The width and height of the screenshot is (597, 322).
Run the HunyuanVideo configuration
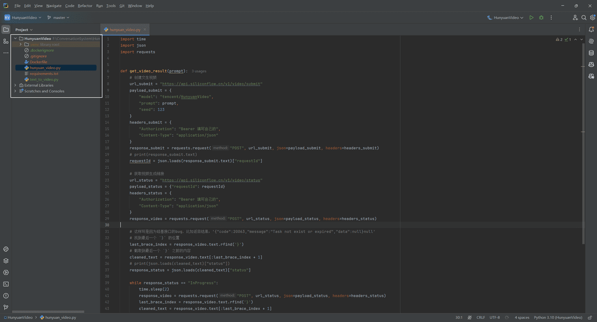531,18
